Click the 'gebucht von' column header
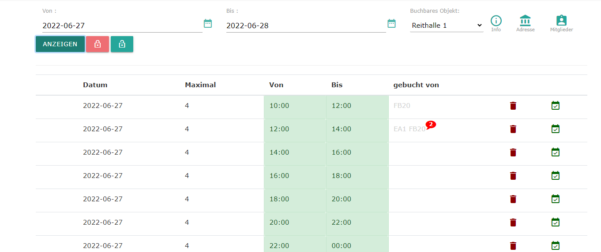The width and height of the screenshot is (601, 252). 416,85
